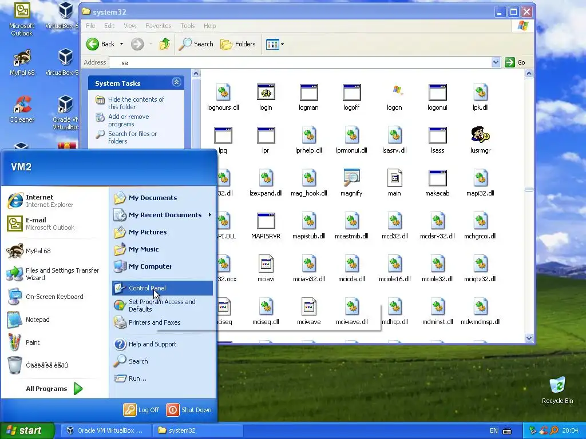Viewport: 586px width, 439px height.
Task: Open Paint from Start menu
Action: pyautogui.click(x=54, y=342)
